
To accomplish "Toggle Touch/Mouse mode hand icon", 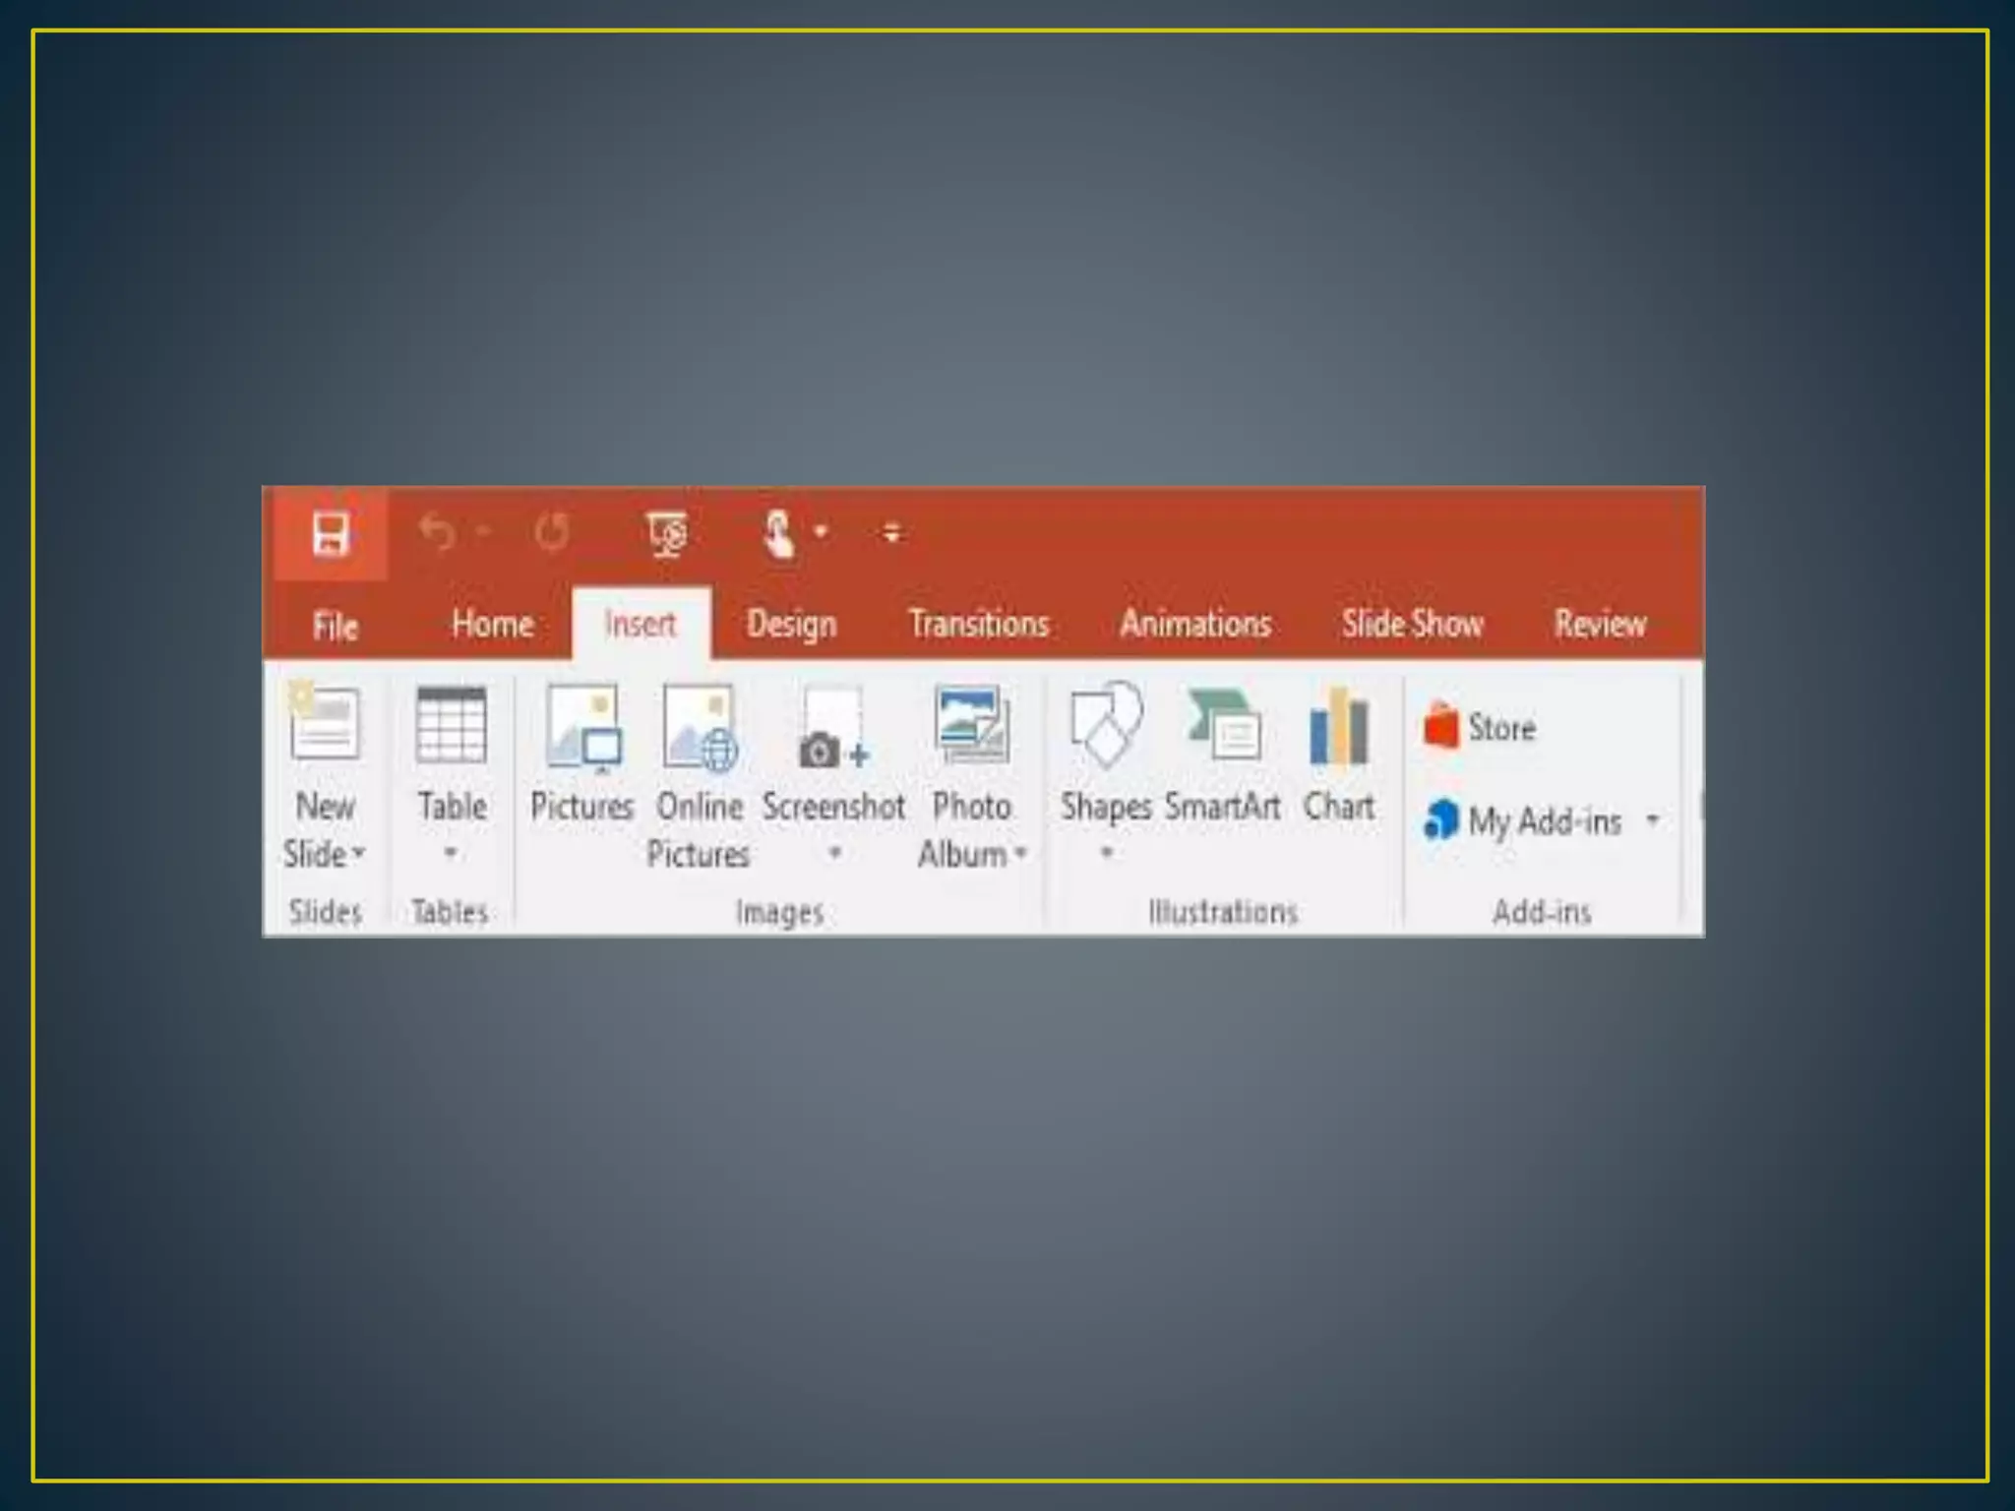I will [x=778, y=534].
